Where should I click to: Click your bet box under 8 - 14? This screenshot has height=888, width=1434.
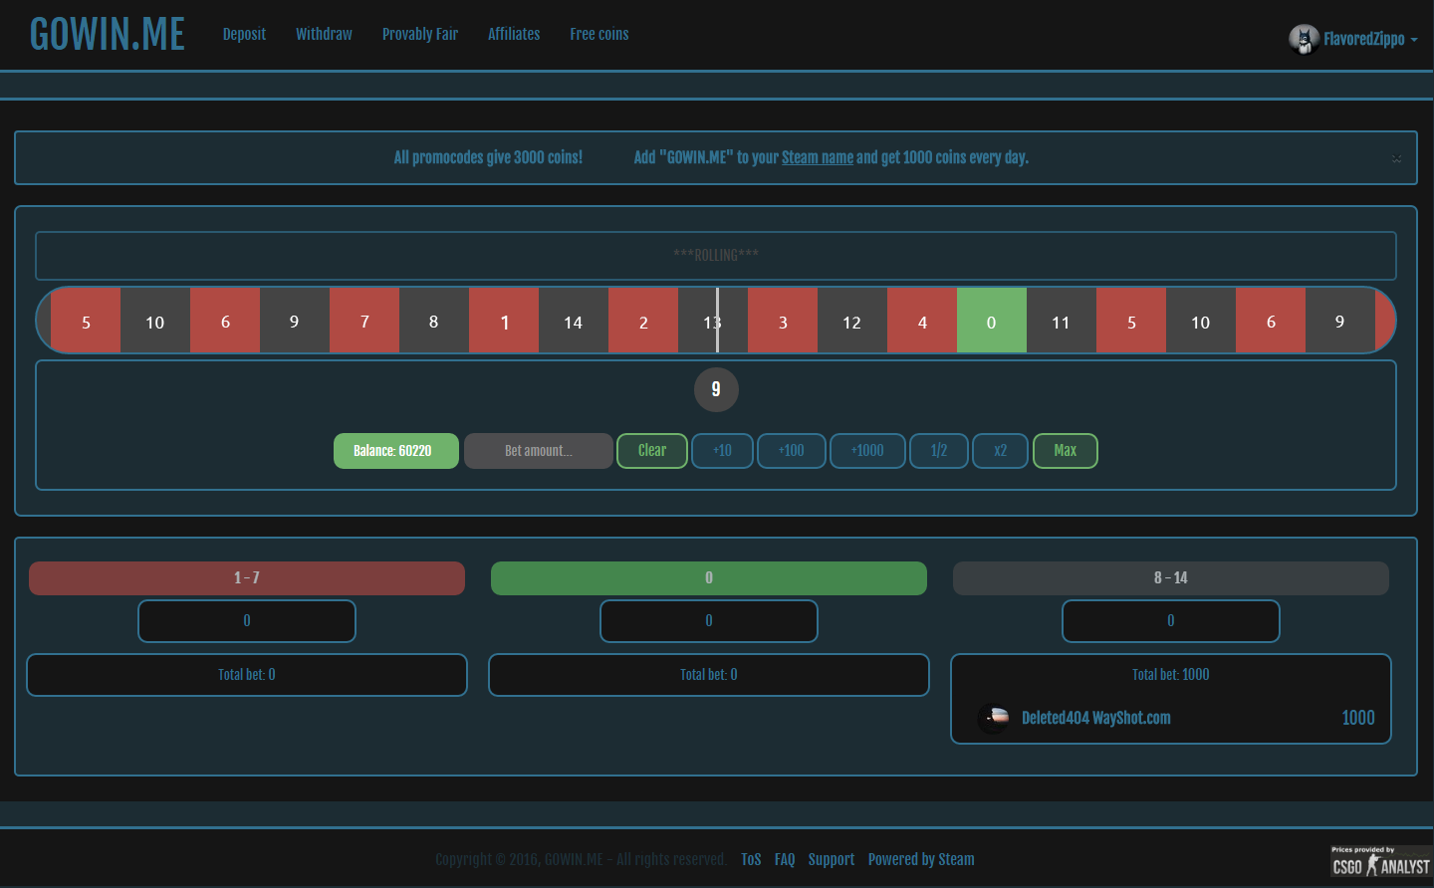(x=1171, y=621)
